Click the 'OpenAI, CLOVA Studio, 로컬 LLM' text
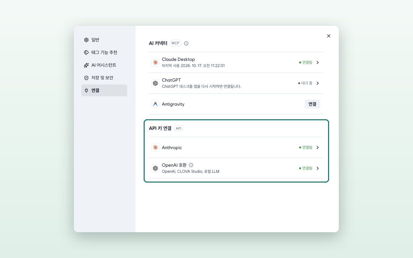This screenshot has height=258, width=413. click(191, 172)
